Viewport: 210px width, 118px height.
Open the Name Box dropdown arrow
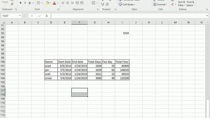[x=20, y=16]
